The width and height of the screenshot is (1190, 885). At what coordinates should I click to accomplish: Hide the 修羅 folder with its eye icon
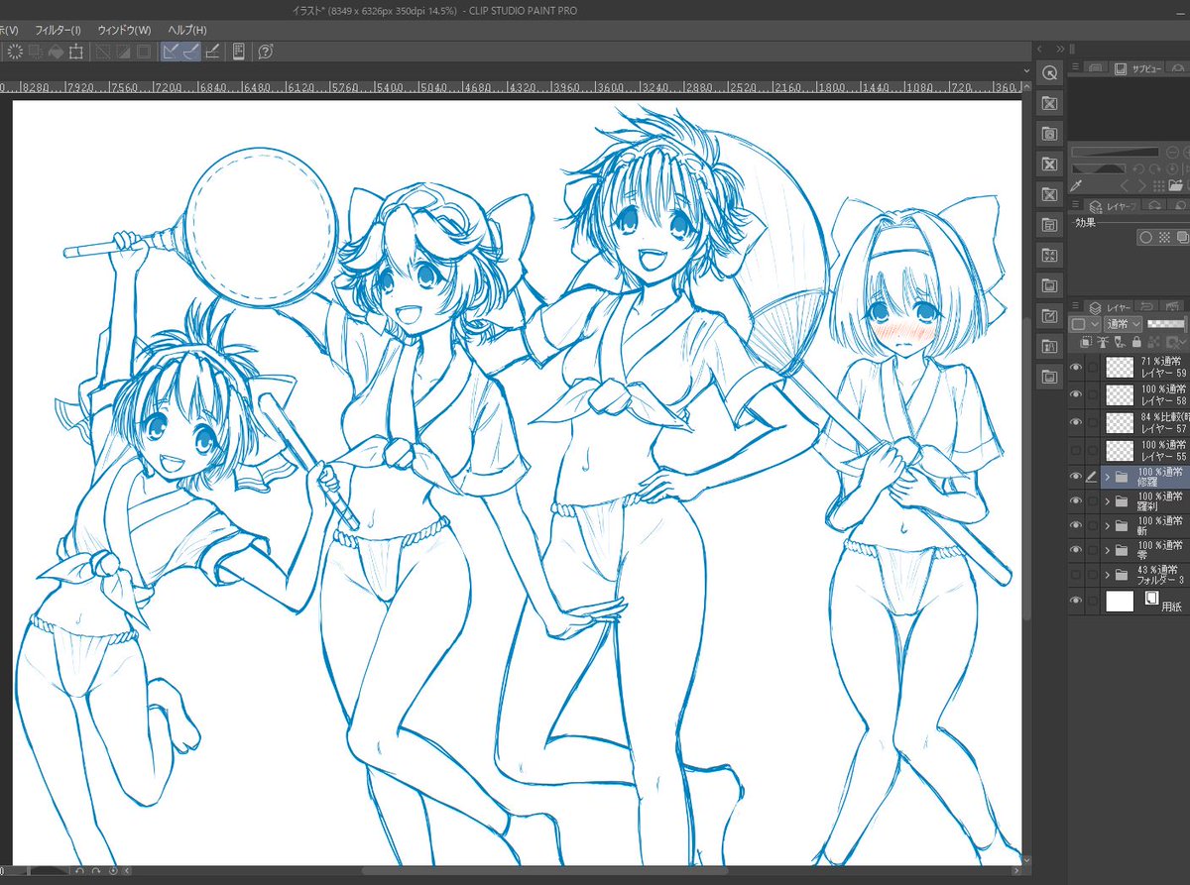tap(1076, 477)
